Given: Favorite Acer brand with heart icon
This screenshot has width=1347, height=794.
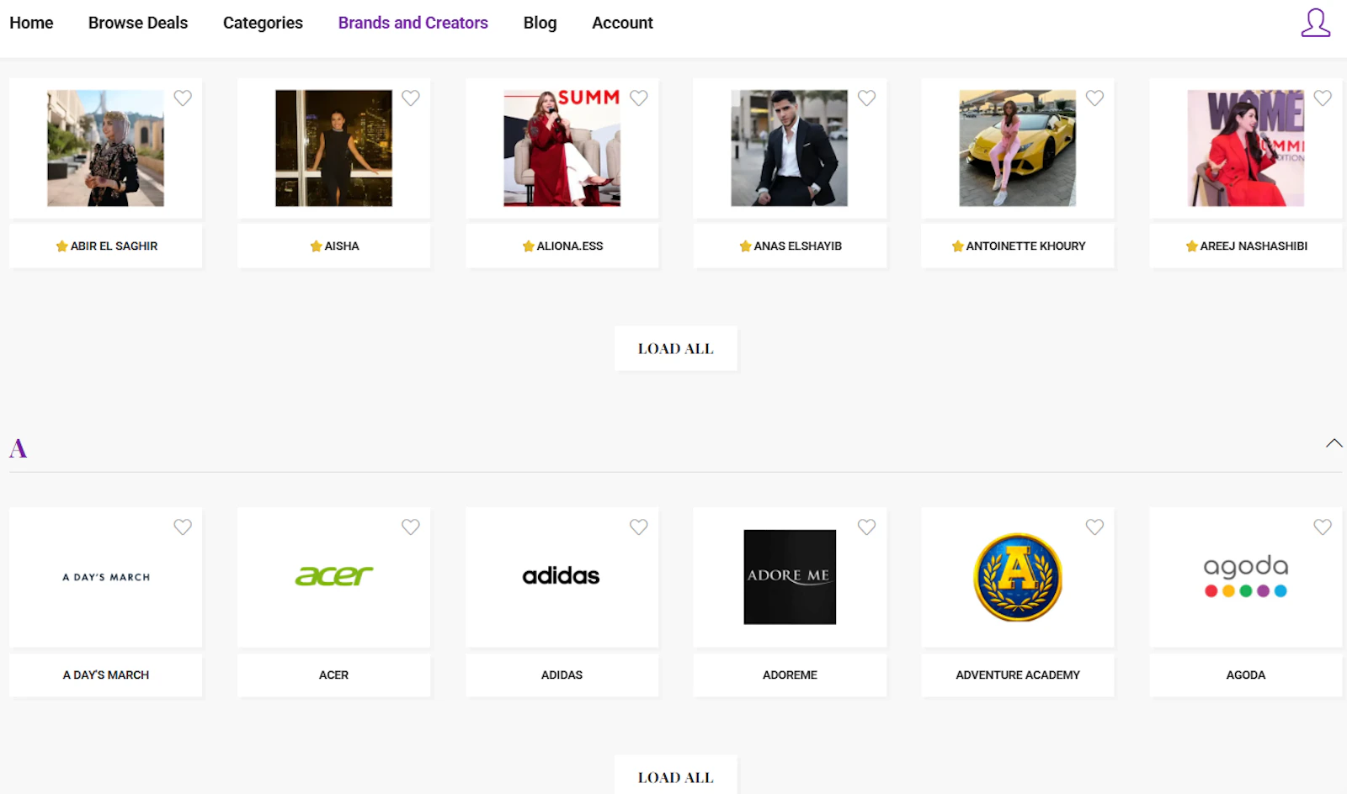Looking at the screenshot, I should (x=411, y=527).
